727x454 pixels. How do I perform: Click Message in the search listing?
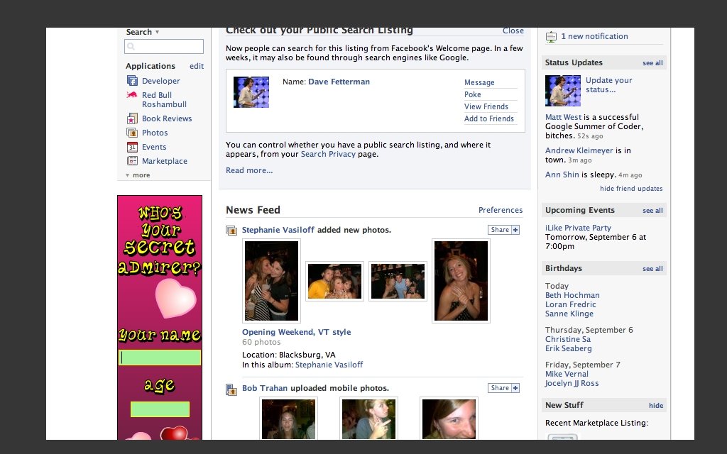tap(479, 82)
